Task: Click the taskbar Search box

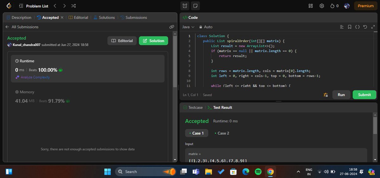Action: tap(146, 172)
